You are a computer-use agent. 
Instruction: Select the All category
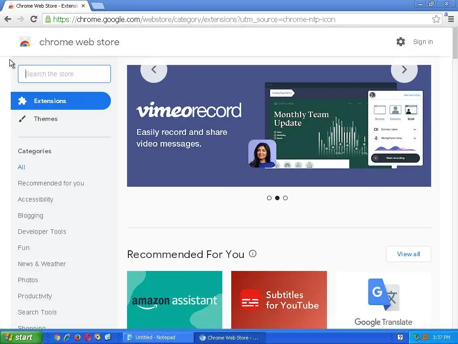pyautogui.click(x=21, y=167)
